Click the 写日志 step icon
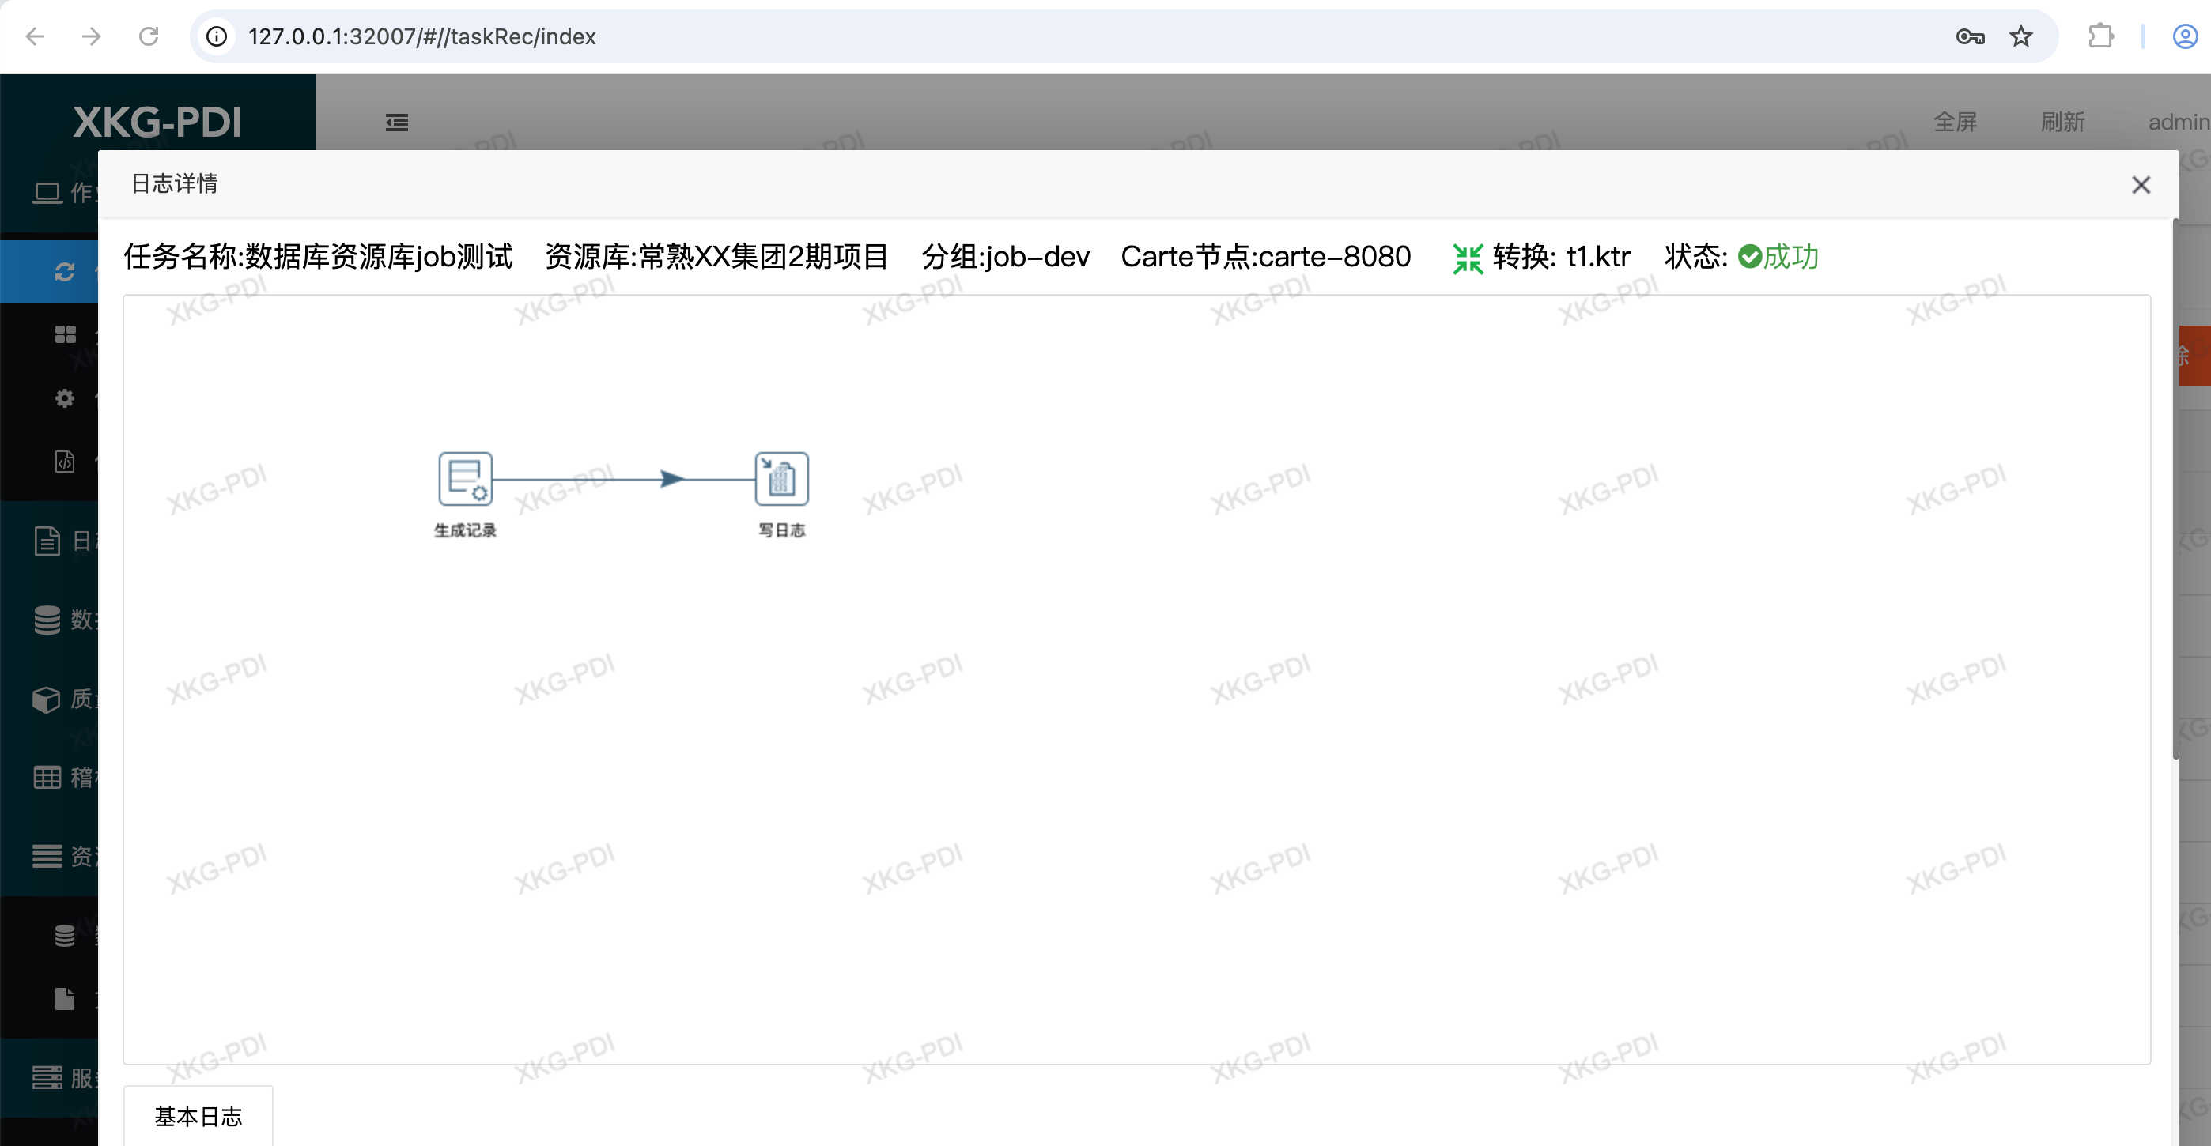This screenshot has width=2211, height=1146. point(781,479)
